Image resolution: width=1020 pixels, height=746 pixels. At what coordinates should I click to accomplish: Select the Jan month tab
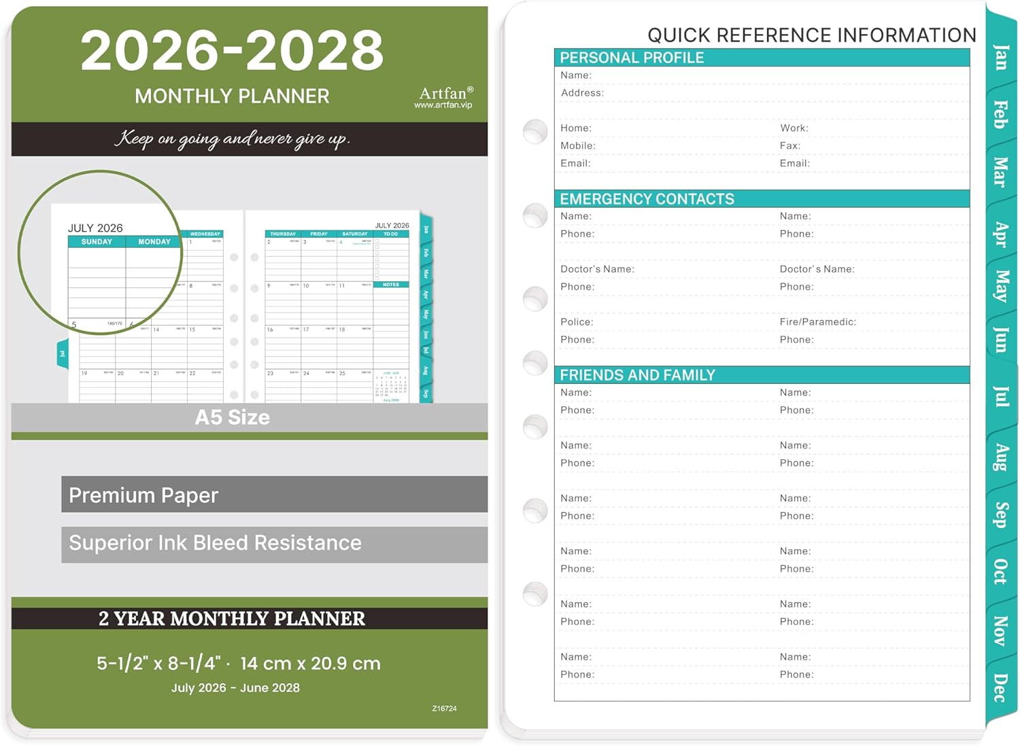coord(1001,58)
